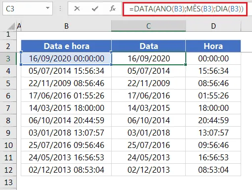
Task: Select Hora cell 18:00:00
Action: point(213,108)
